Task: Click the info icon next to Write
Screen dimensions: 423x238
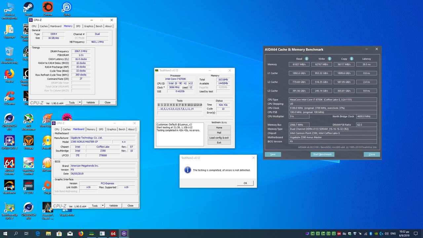Action: (x=329, y=59)
